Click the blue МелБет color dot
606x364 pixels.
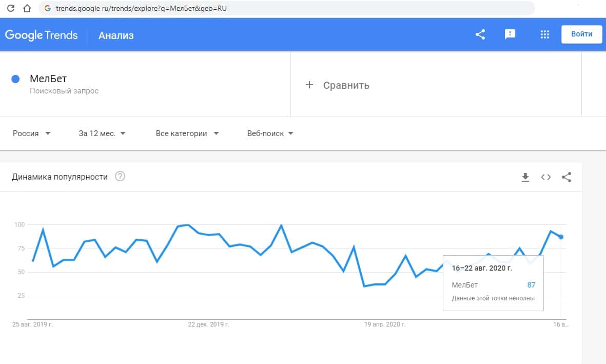click(15, 79)
